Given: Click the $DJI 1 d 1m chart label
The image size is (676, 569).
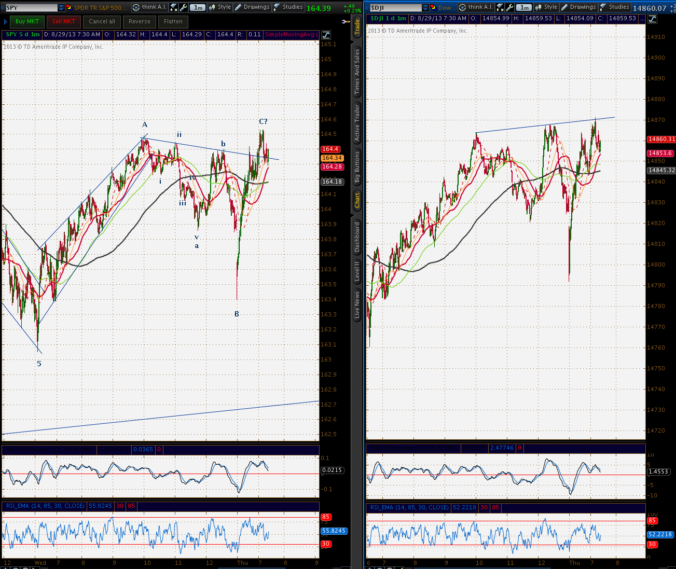Looking at the screenshot, I should (388, 18).
